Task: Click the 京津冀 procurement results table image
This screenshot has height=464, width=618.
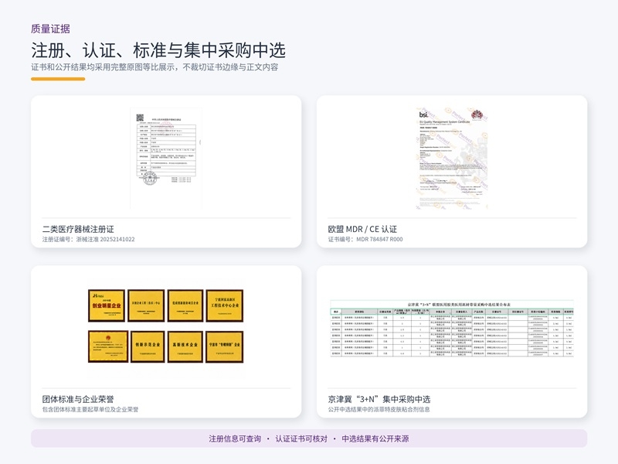Action: (452, 328)
